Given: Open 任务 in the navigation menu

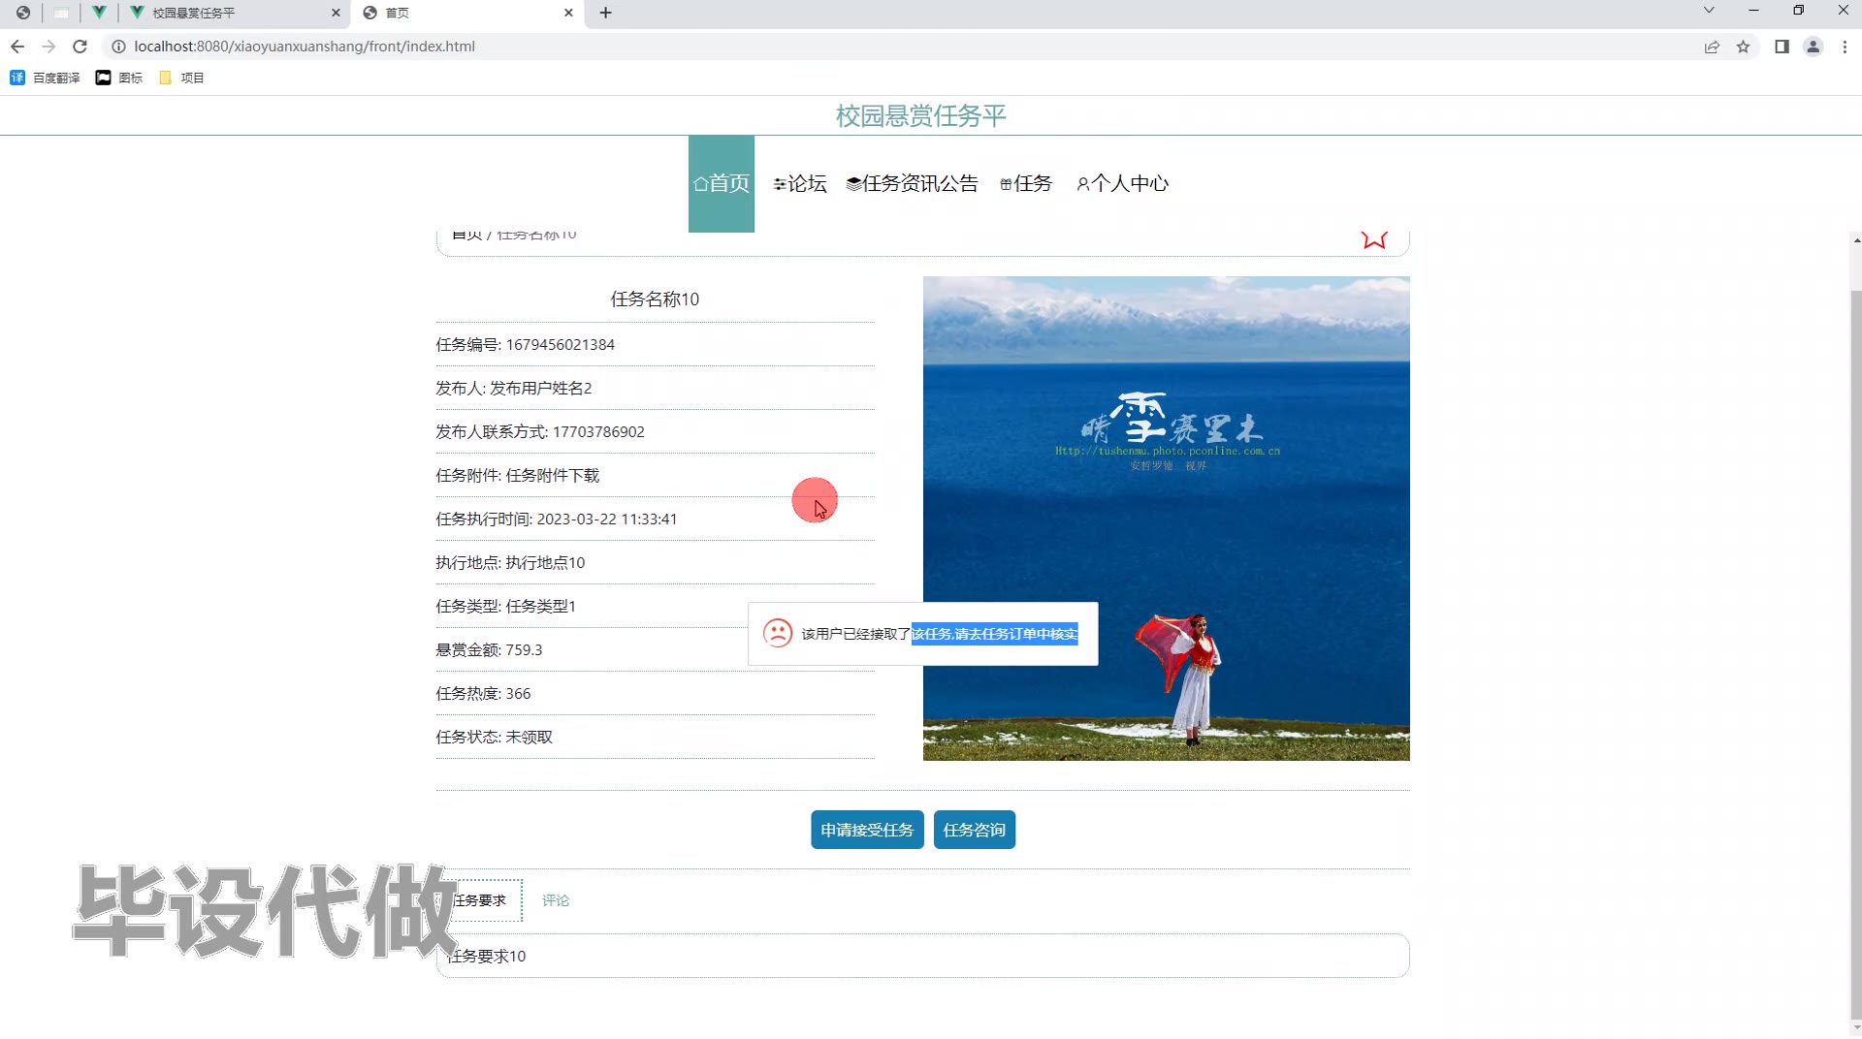Looking at the screenshot, I should 1026,183.
